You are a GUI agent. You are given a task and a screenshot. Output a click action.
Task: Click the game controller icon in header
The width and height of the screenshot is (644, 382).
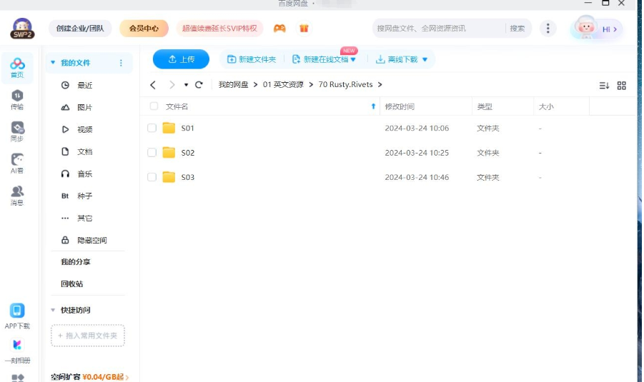279,29
